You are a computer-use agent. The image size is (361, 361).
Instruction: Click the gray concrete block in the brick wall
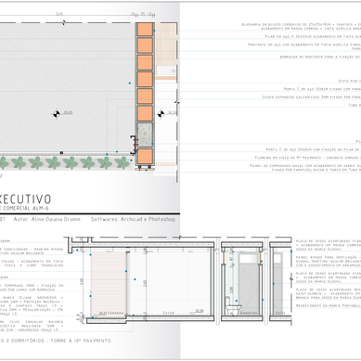point(145,134)
